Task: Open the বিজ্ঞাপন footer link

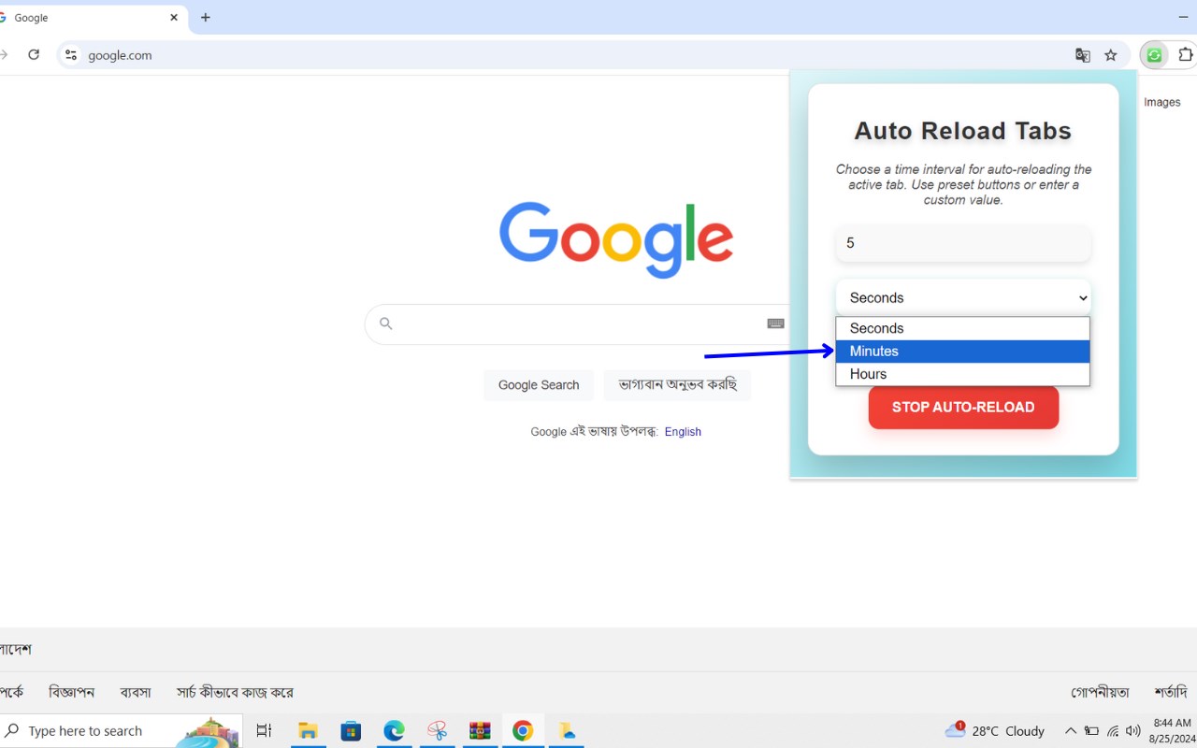Action: click(72, 693)
